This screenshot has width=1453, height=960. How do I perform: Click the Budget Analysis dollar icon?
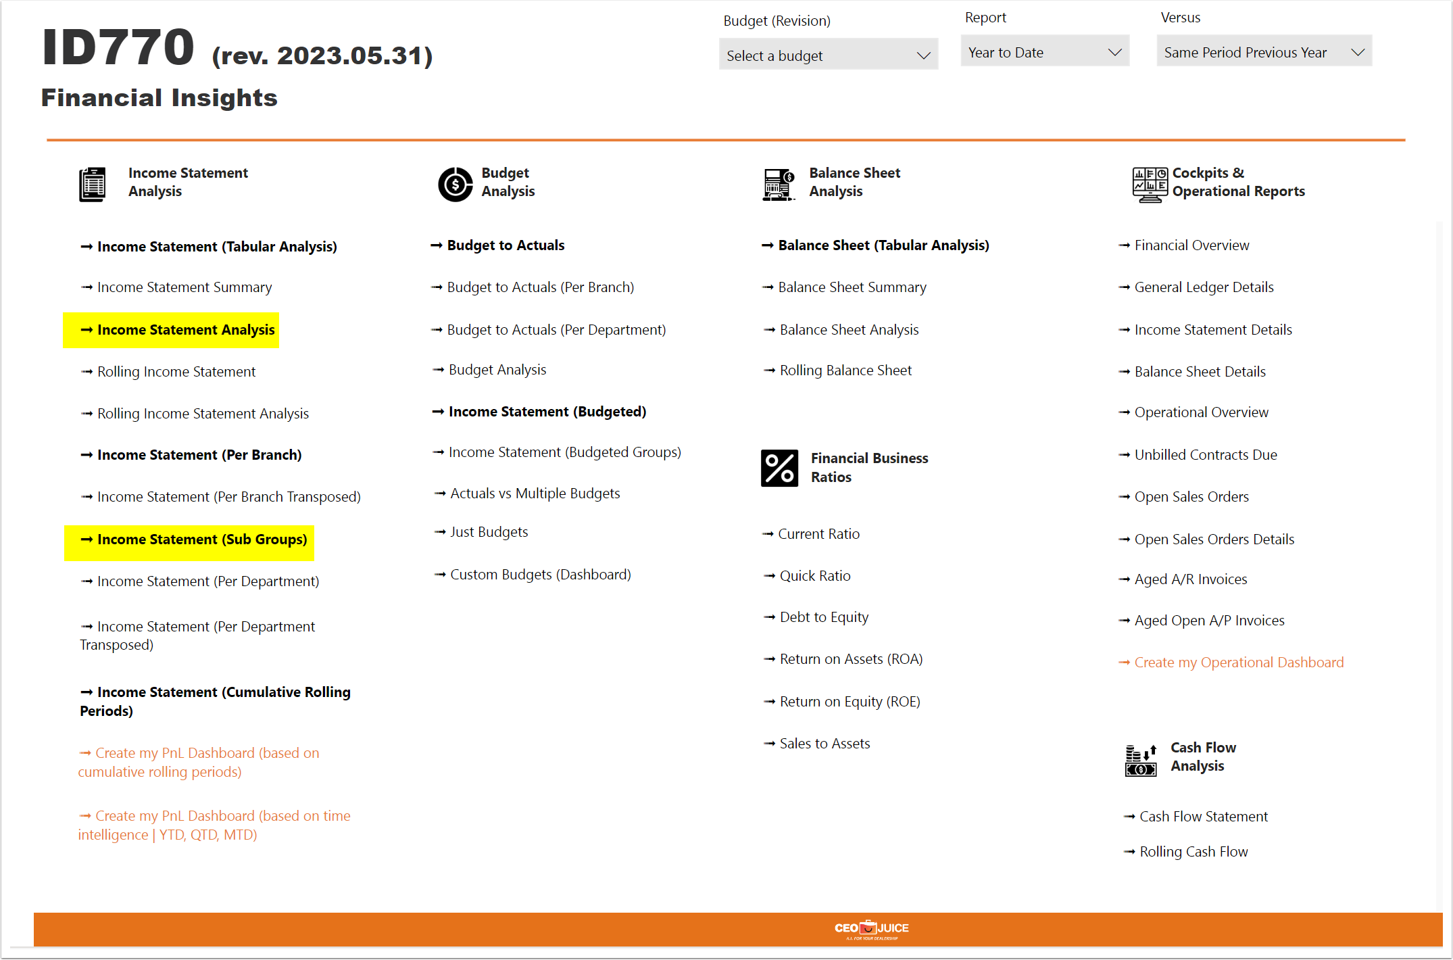[x=455, y=184]
